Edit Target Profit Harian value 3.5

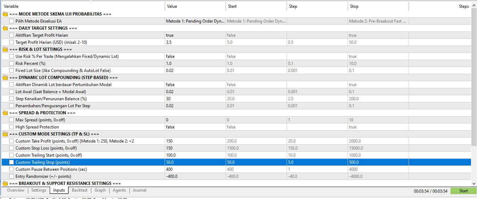click(195, 42)
